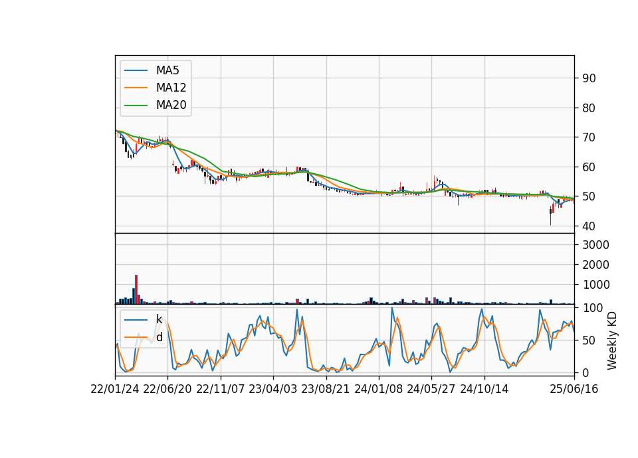Click the green MA20 line sample in legend

point(136,106)
